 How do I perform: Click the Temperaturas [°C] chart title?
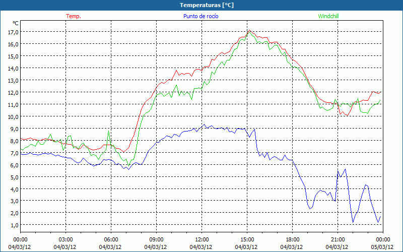coord(207,5)
